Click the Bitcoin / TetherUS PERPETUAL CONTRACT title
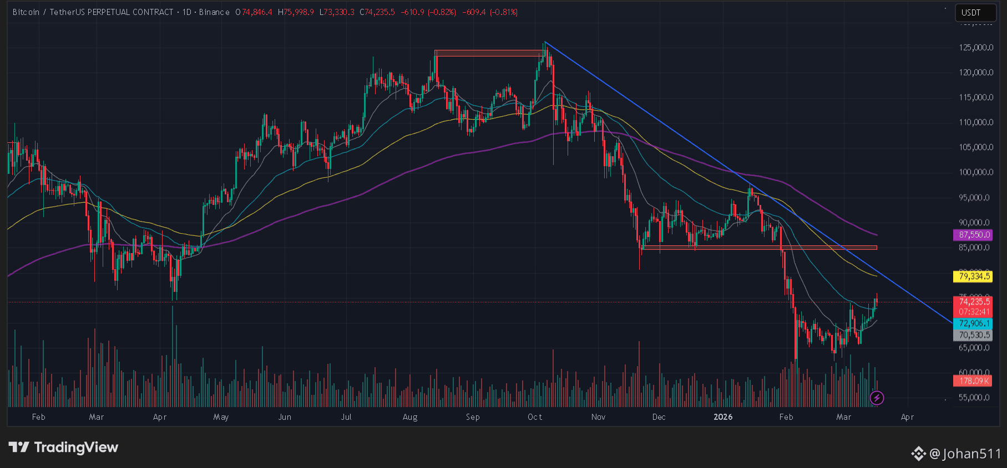Viewport: 1007px width, 468px height. [93, 12]
